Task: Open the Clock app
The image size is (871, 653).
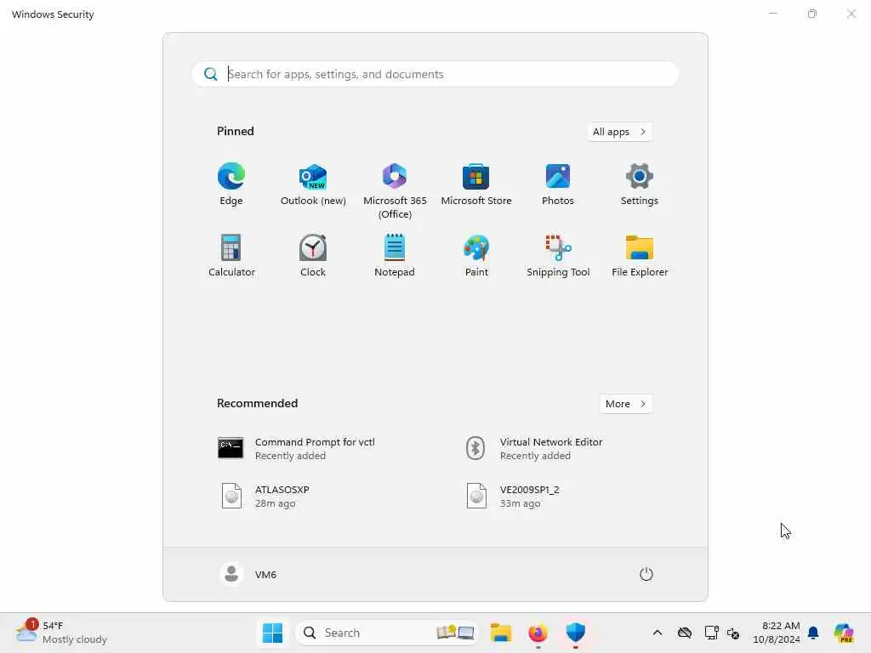Action: tap(313, 255)
